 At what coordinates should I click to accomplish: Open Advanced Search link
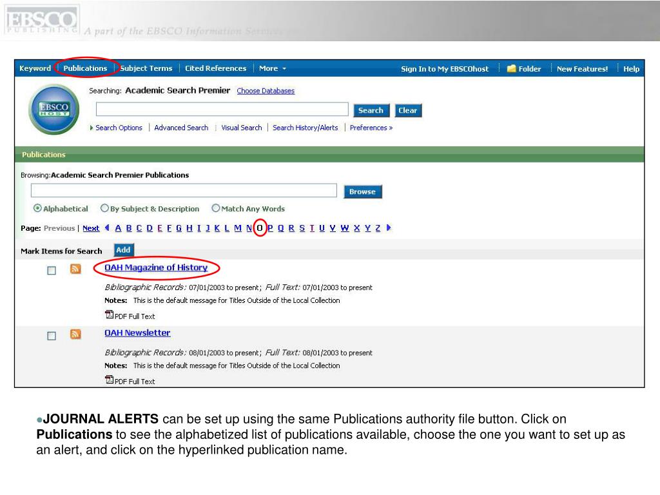tap(181, 128)
